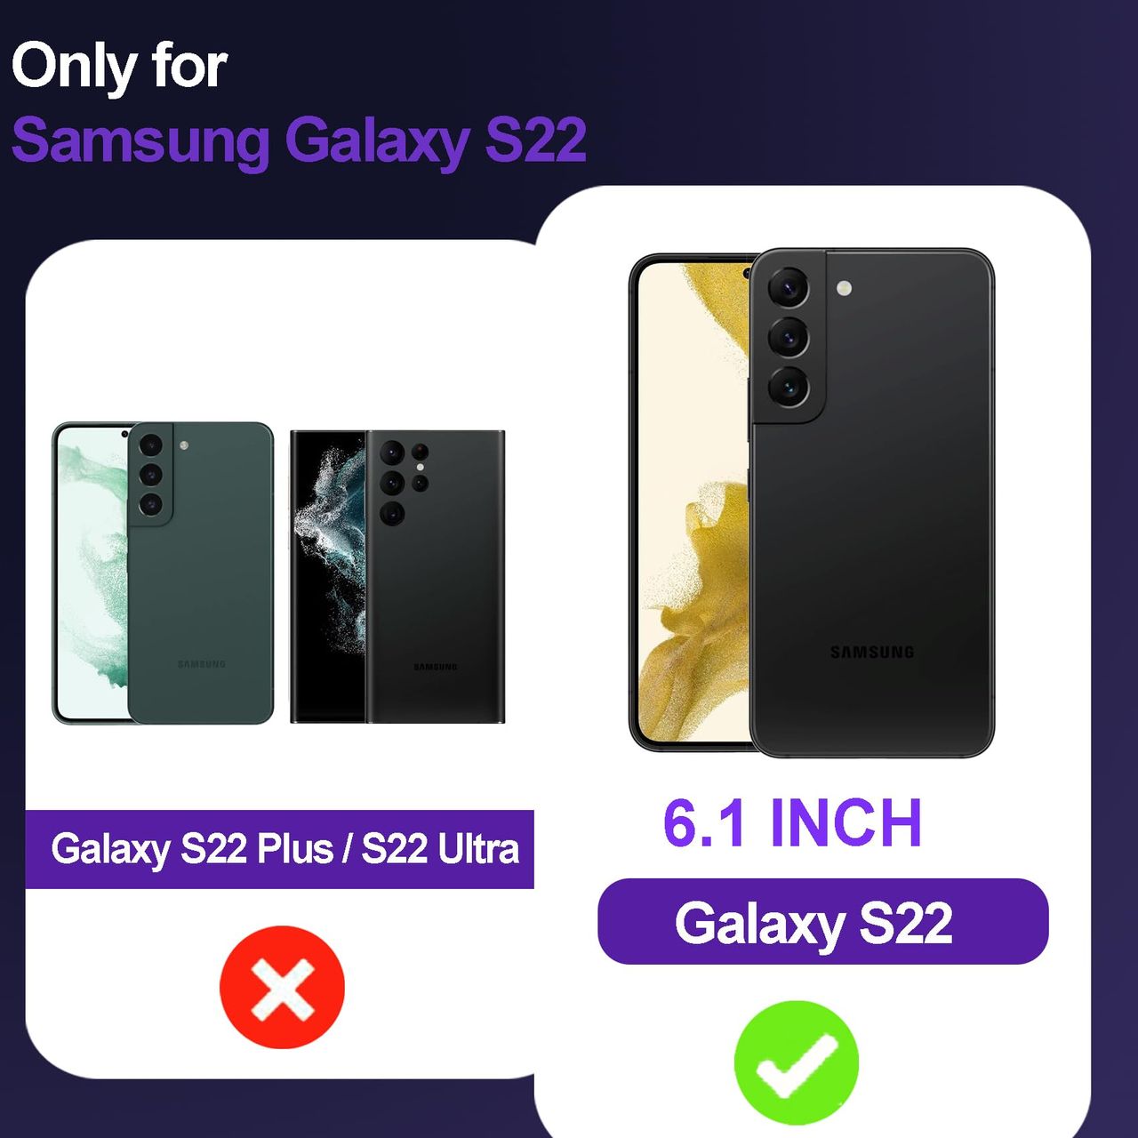
Task: Click the SAMSUNG logo on green phone
Action: (202, 664)
